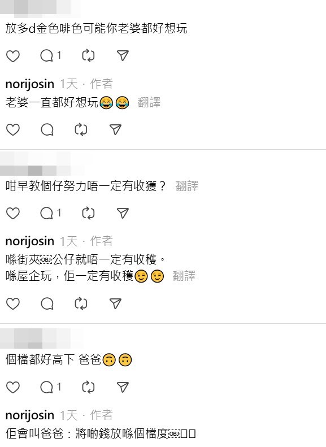Like the 個檔都好高下 comment
The image size is (326, 447).
[x=13, y=387]
